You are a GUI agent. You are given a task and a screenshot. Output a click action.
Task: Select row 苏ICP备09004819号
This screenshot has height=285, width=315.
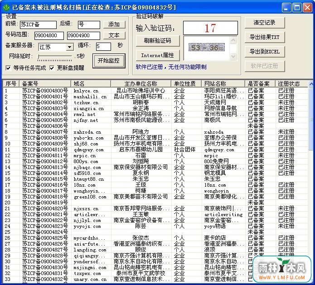pos(155,203)
